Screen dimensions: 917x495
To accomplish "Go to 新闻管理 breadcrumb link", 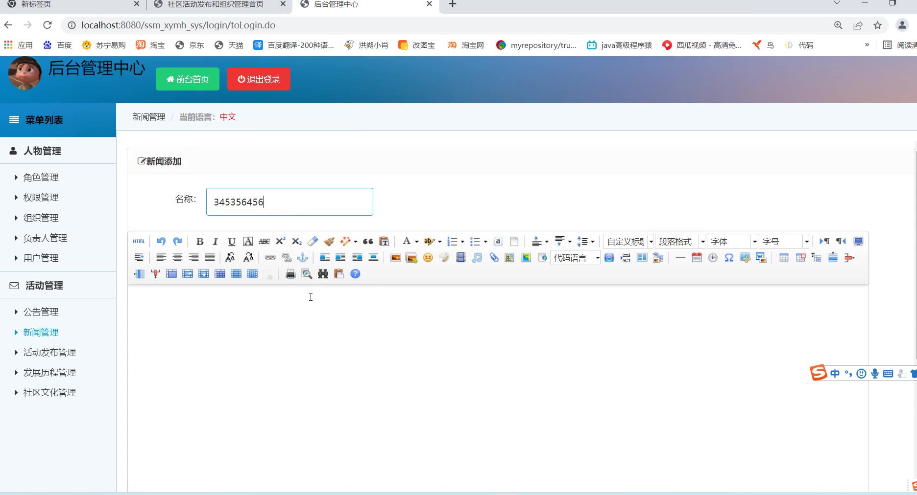I will (149, 117).
